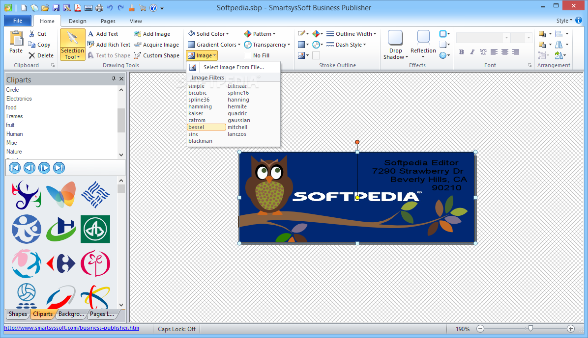The width and height of the screenshot is (588, 338).
Task: Click the green square logo clipart thumbnail
Action: click(x=95, y=229)
